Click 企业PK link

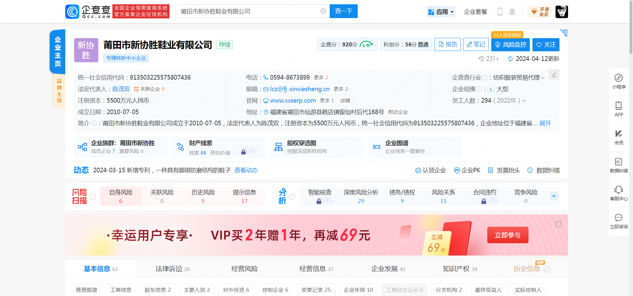pyautogui.click(x=467, y=170)
